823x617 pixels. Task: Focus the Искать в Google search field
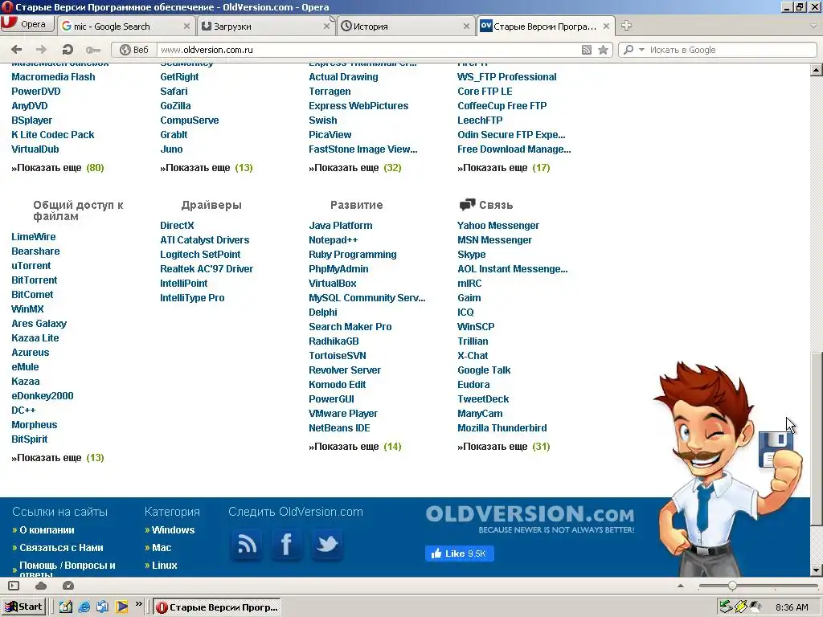click(x=731, y=50)
